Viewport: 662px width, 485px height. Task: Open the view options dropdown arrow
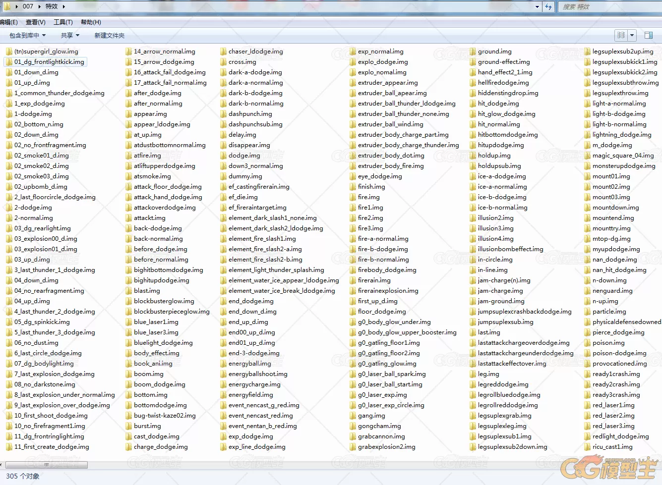pyautogui.click(x=632, y=35)
